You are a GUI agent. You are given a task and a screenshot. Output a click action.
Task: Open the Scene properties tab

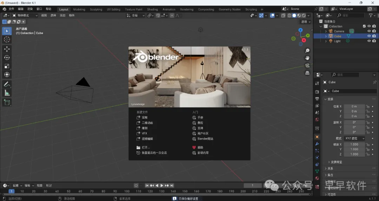[317, 113]
